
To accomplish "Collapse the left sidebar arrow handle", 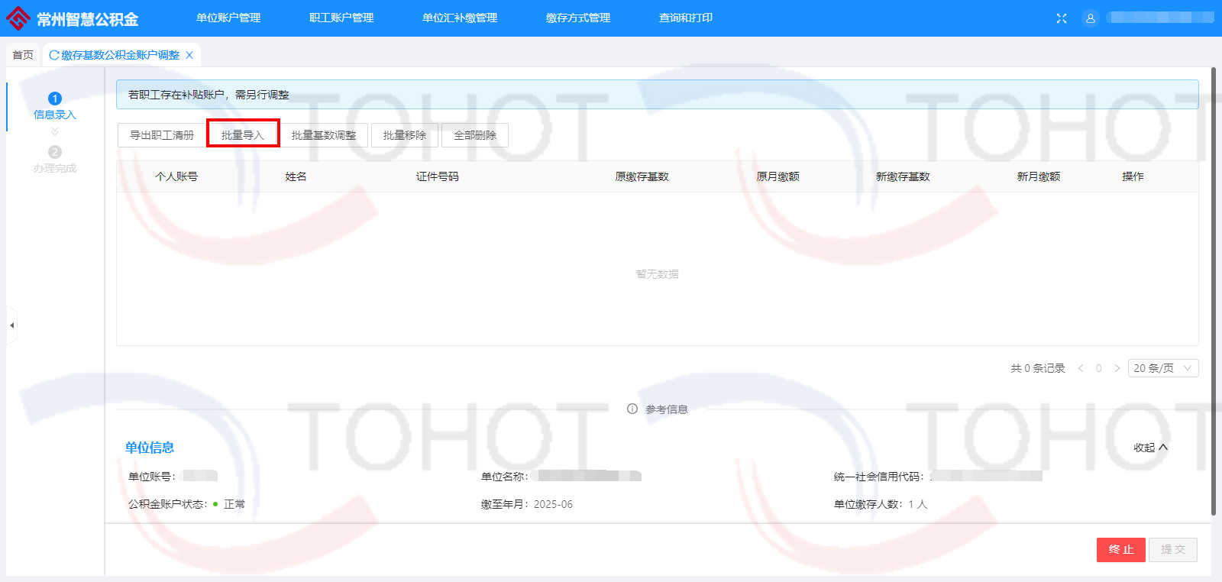I will pyautogui.click(x=11, y=325).
